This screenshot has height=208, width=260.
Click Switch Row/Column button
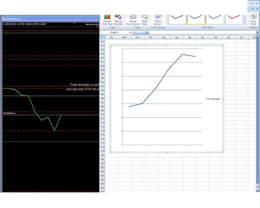coord(133,20)
